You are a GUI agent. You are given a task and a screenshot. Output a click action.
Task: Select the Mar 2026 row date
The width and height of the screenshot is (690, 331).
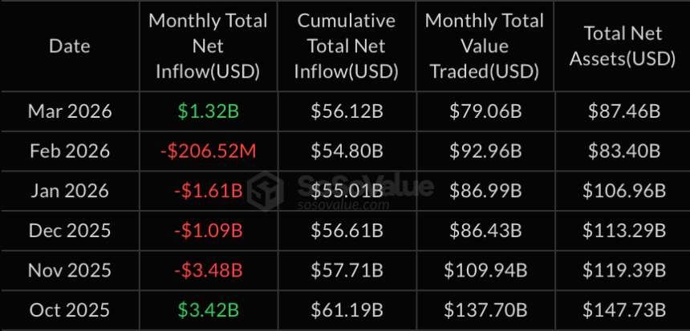click(69, 111)
